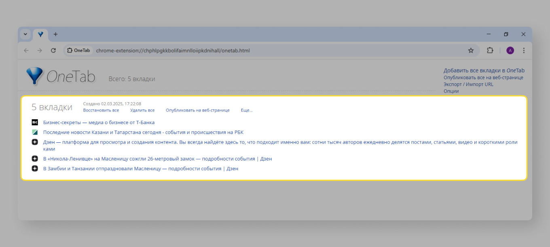Open Никола-Ленивце Масленица saved tab
The height and width of the screenshot is (247, 550).
(x=149, y=159)
